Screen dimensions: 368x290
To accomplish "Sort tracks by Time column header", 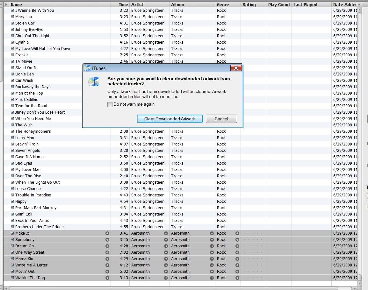I will (x=120, y=4).
